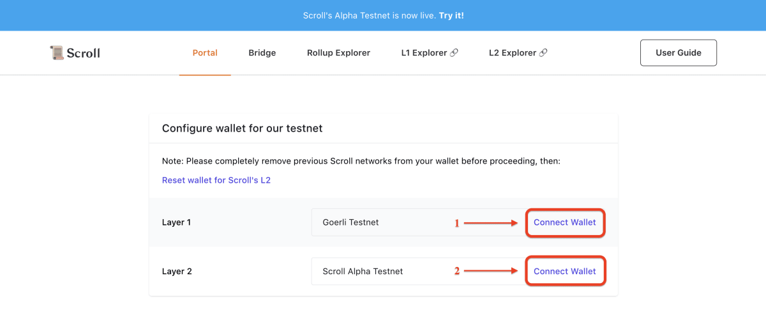The height and width of the screenshot is (315, 766).
Task: Open the L1 Explorer text link
Action: click(x=424, y=53)
